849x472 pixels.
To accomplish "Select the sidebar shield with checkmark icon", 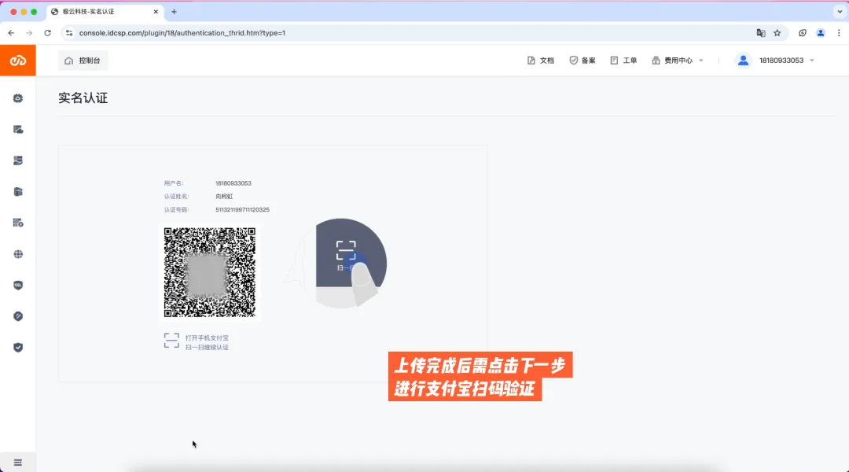I will click(18, 348).
